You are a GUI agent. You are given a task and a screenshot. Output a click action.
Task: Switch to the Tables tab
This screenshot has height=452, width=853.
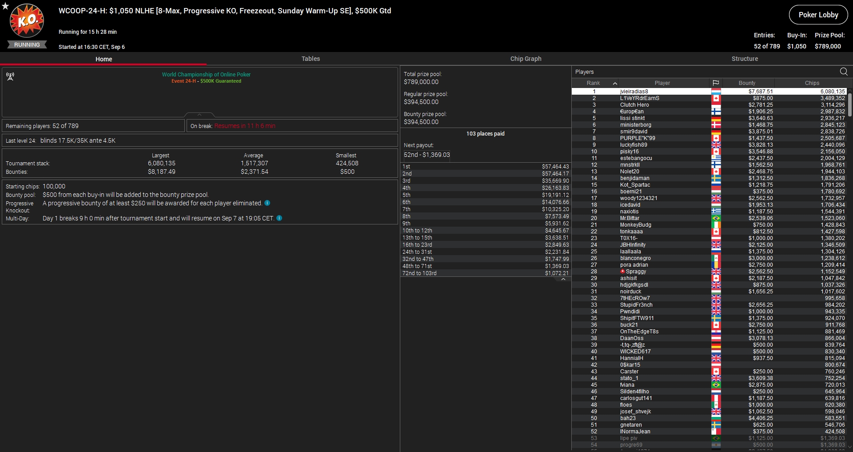311,59
